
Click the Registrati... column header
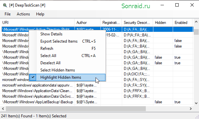click(x=111, y=23)
